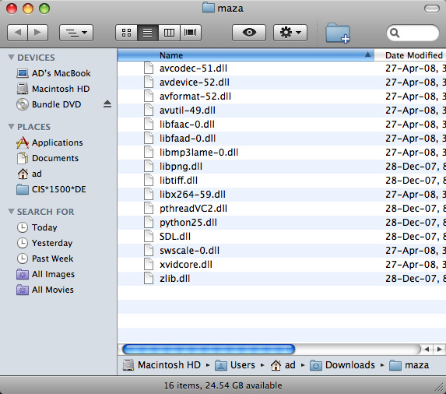Click the maza folder icon in title bar

(209, 8)
